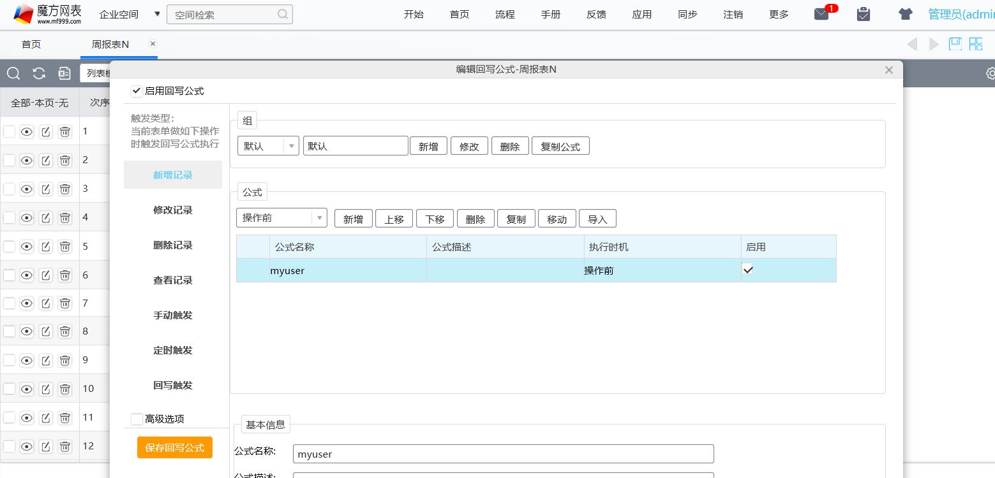Click the settings gear icon at right edge
Image resolution: width=995 pixels, height=478 pixels.
point(991,73)
